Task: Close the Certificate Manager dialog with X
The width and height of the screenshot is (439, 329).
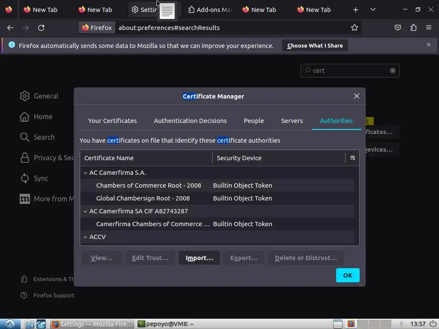Action: pos(356,96)
